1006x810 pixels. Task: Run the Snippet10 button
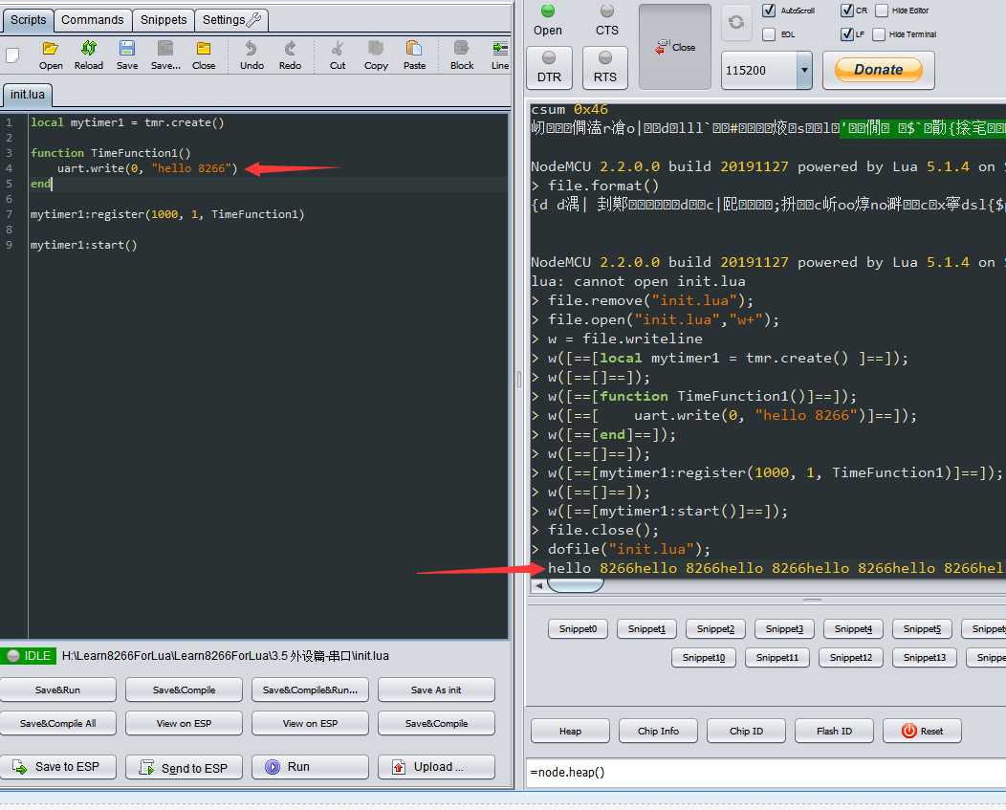(704, 657)
